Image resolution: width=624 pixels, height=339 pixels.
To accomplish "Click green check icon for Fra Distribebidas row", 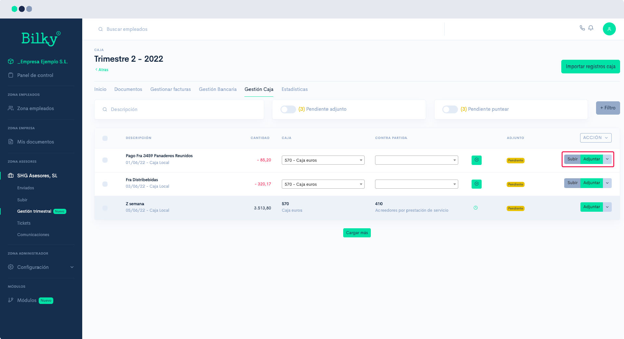I will pyautogui.click(x=476, y=184).
